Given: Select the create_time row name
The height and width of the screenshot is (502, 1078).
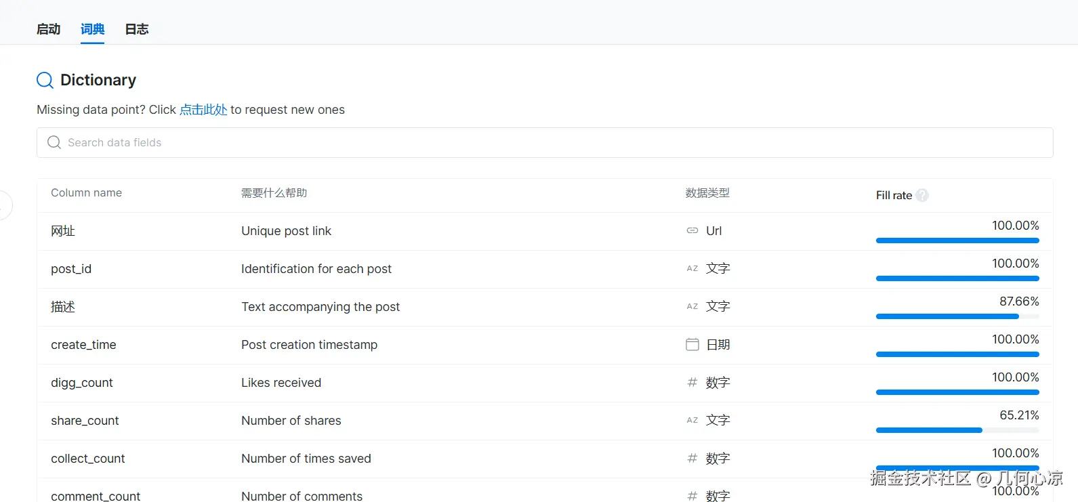Looking at the screenshot, I should (83, 345).
